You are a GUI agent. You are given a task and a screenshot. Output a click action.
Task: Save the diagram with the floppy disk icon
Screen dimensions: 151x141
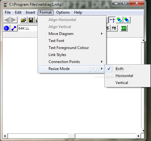(31, 20)
